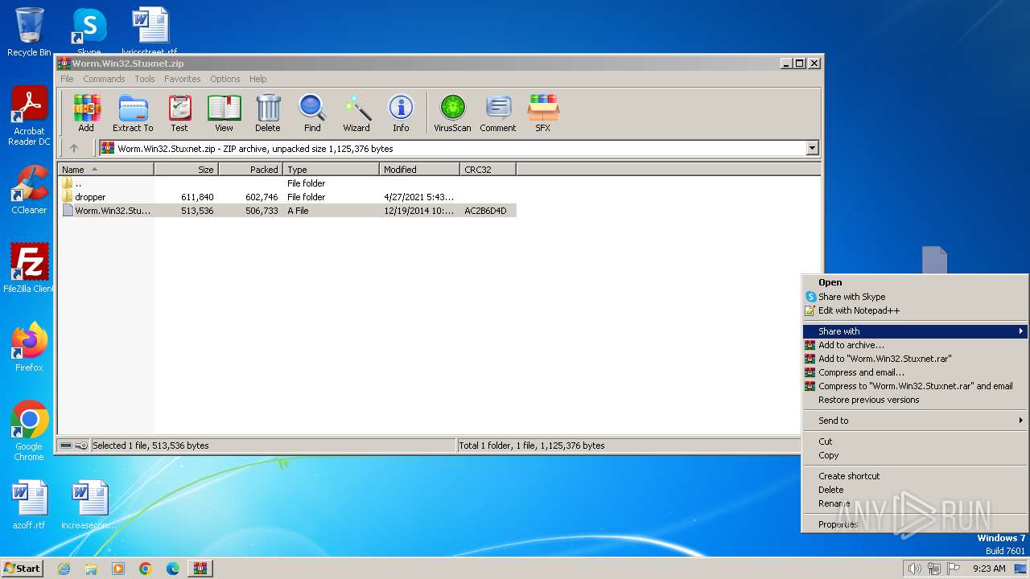Choose Cut in the context menu
The height and width of the screenshot is (579, 1030).
pyautogui.click(x=915, y=441)
